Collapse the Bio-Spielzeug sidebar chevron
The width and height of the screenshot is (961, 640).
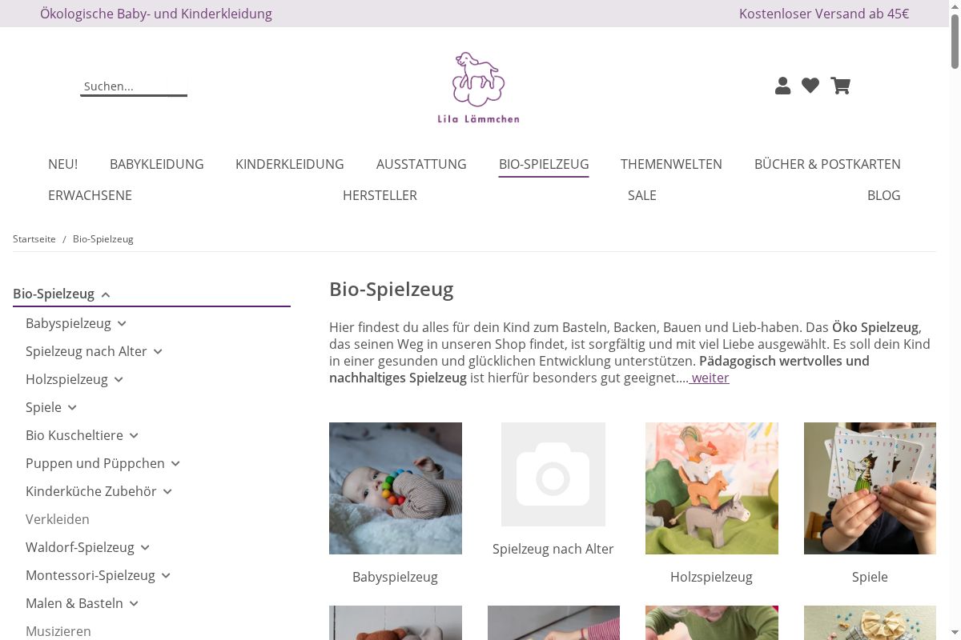(106, 294)
